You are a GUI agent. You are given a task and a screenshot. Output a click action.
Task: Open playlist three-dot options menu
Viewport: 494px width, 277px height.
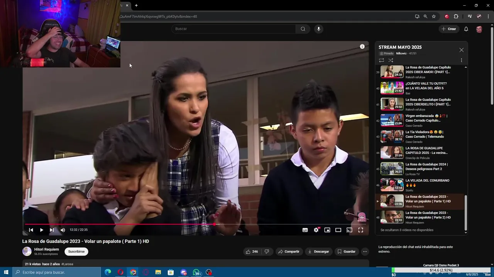click(x=461, y=60)
